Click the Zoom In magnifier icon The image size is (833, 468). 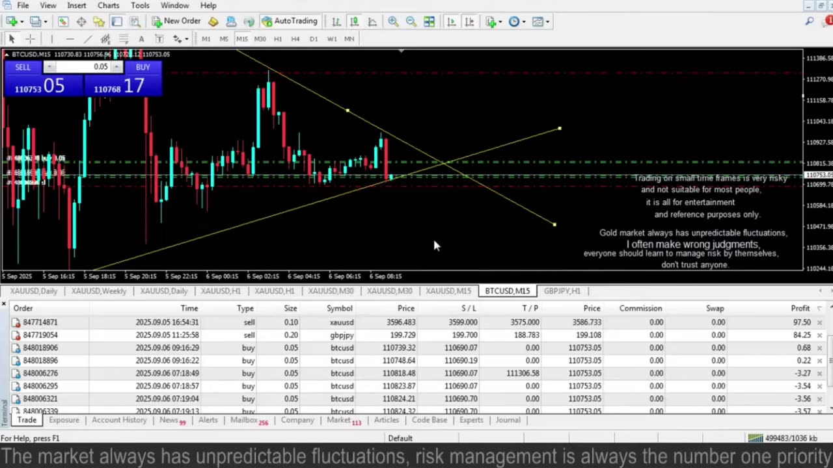tap(393, 21)
